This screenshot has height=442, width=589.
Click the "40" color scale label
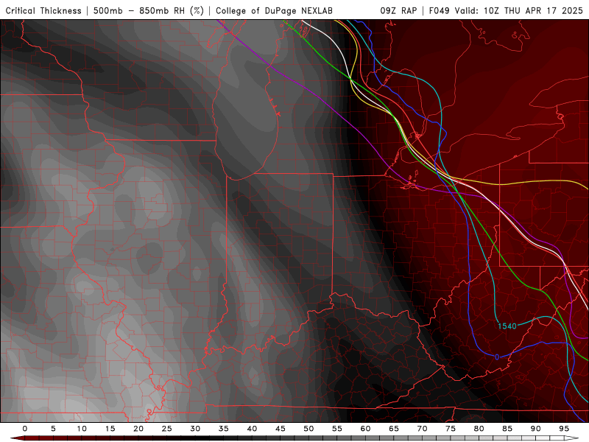pyautogui.click(x=252, y=429)
